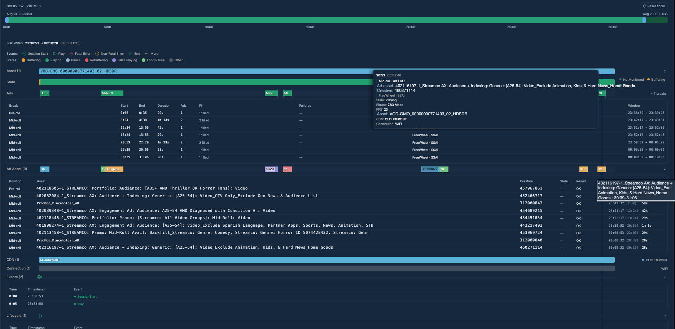This screenshot has width=675, height=329.
Task: Click the Connection track bar
Action: pos(326,268)
